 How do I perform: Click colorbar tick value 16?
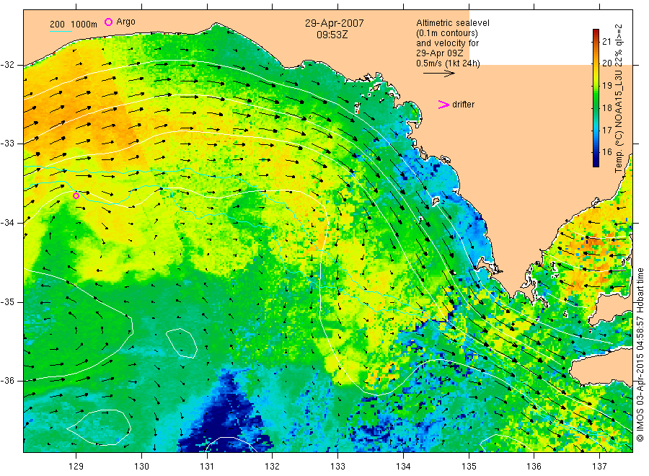(x=606, y=152)
